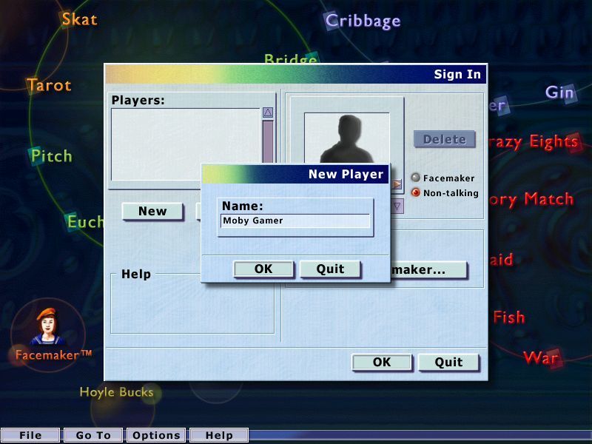Click Quit in the New Player dialog
592x444 pixels.
pos(331,269)
